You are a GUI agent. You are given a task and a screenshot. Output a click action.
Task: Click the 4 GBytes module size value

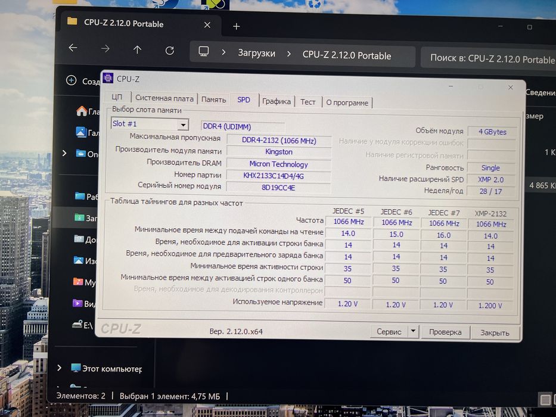tap(492, 132)
